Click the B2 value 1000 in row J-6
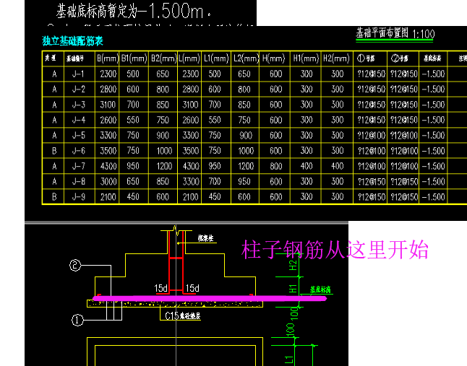Viewport: 467px width, 366px height. tap(164, 151)
